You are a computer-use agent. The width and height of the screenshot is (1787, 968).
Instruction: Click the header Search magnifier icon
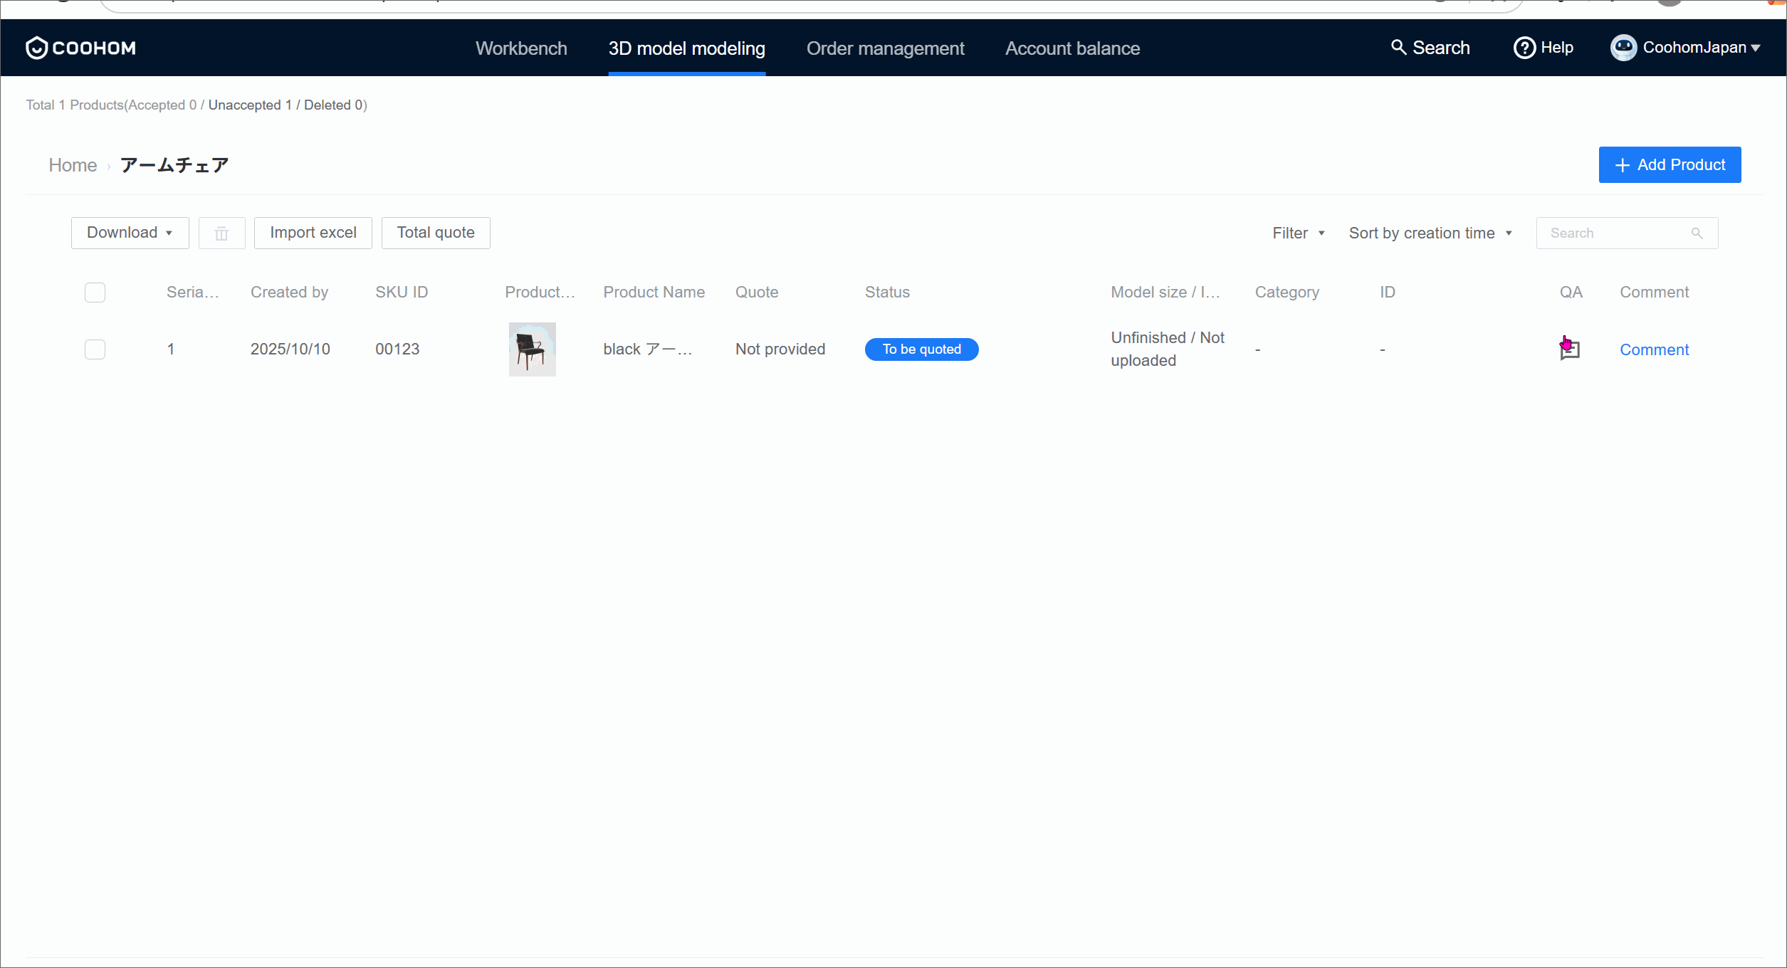(1398, 47)
